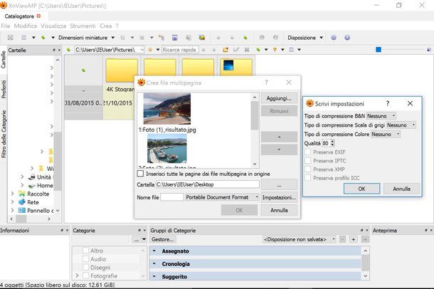Open Tipo di compressione Colore dropdown
The width and height of the screenshot is (434, 289).
(386, 134)
